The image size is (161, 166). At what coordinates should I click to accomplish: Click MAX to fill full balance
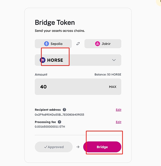pyautogui.click(x=113, y=87)
